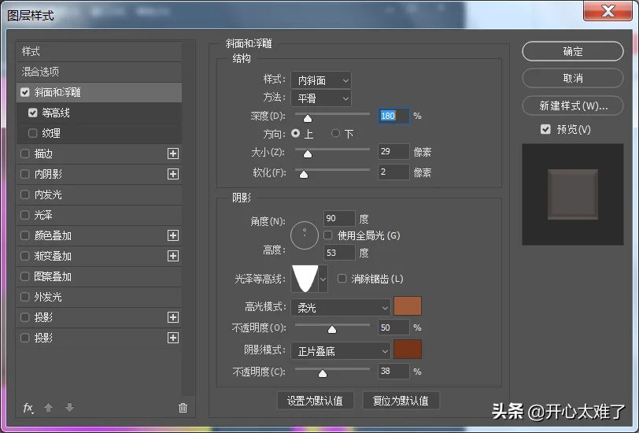This screenshot has width=639, height=433.
Task: Click the 确定 button
Action: [573, 51]
